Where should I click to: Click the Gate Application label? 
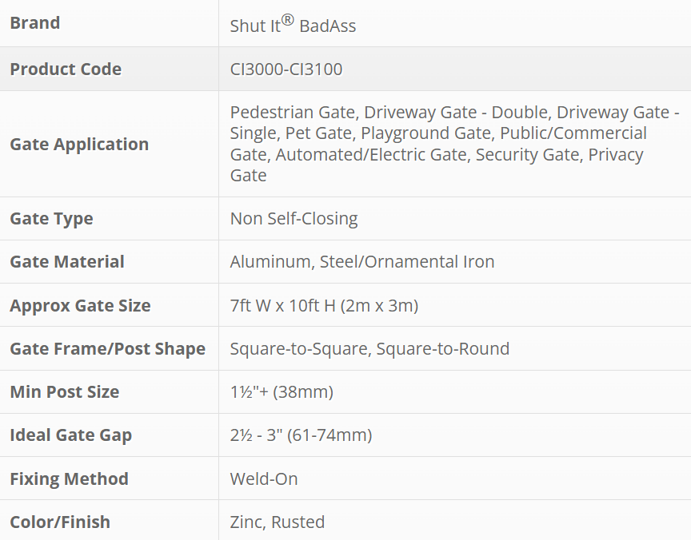[x=79, y=145]
